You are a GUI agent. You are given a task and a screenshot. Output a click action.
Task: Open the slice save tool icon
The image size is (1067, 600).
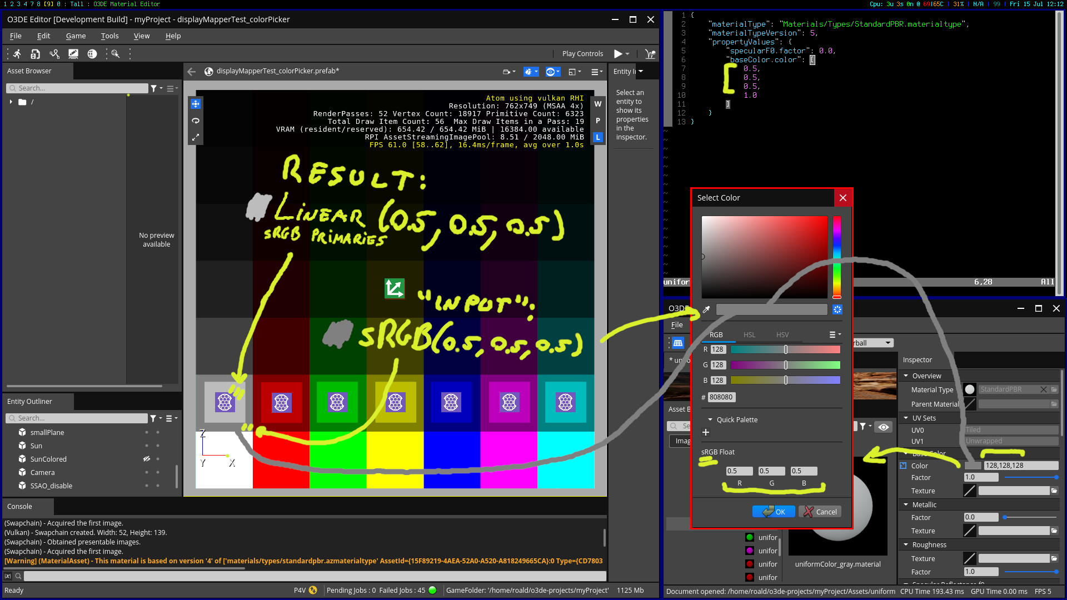pos(34,53)
